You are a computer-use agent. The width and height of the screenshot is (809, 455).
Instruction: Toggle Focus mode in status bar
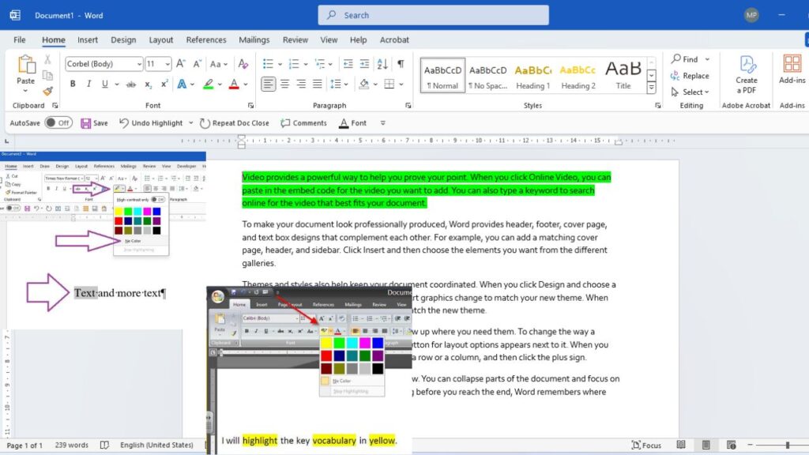pos(646,445)
